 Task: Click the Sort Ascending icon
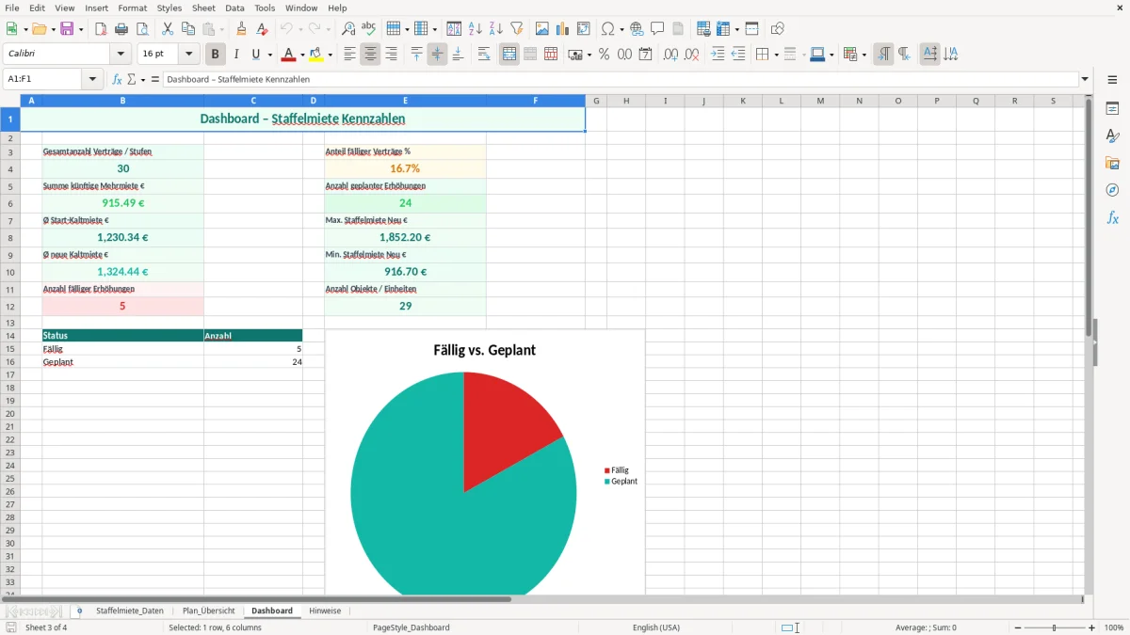(476, 29)
